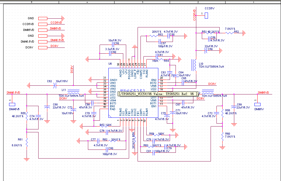Select the C61 reference label
This screenshot has height=181, width=281.
coord(160,55)
